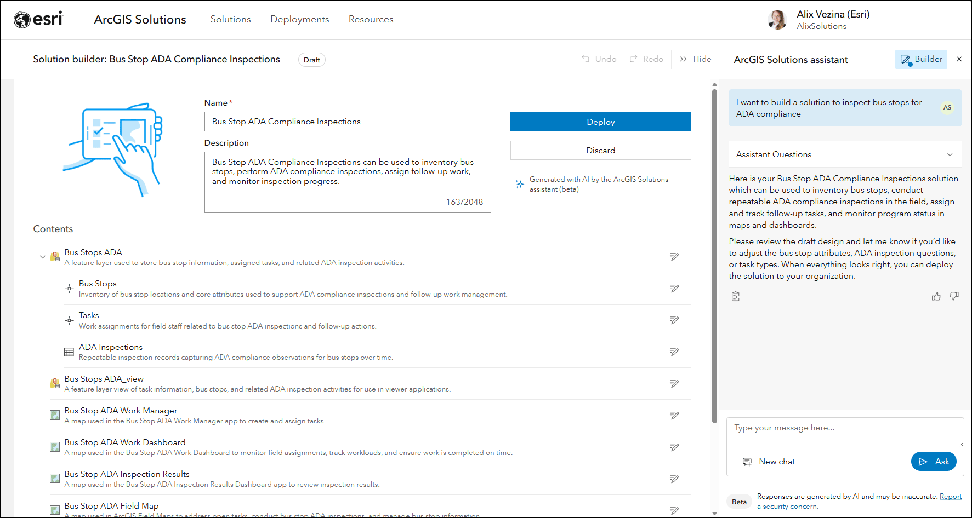The image size is (972, 518).
Task: Edit Bus Stop ADA Field Map item
Action: [x=674, y=510]
